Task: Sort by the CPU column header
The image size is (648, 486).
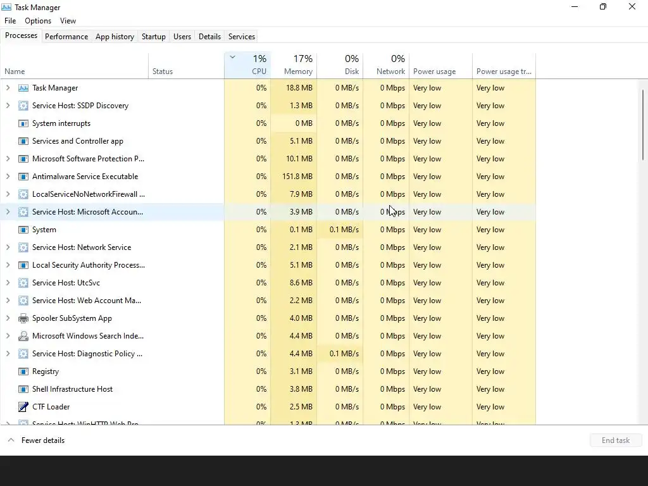Action: pos(247,65)
